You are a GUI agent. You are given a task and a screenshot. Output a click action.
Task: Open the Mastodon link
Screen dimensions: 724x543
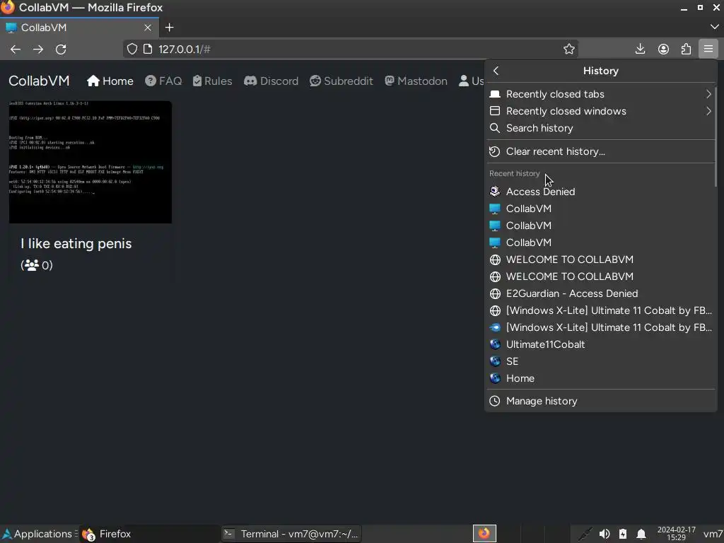point(416,81)
